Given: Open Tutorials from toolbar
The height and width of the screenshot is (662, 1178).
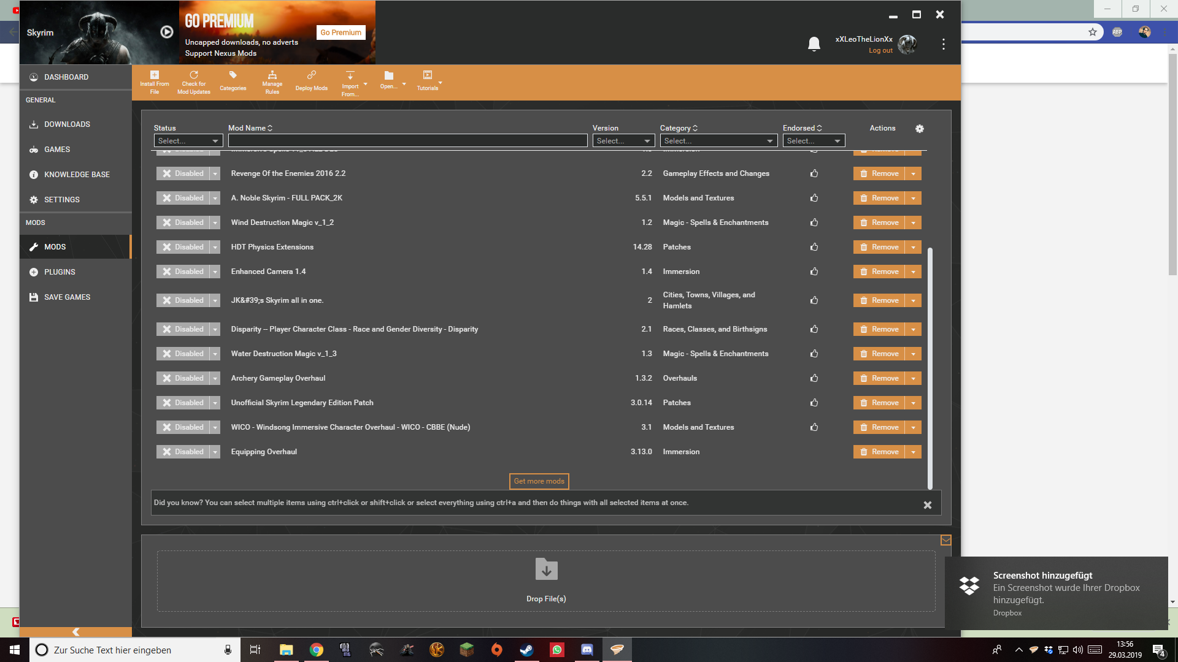Looking at the screenshot, I should pos(428,81).
